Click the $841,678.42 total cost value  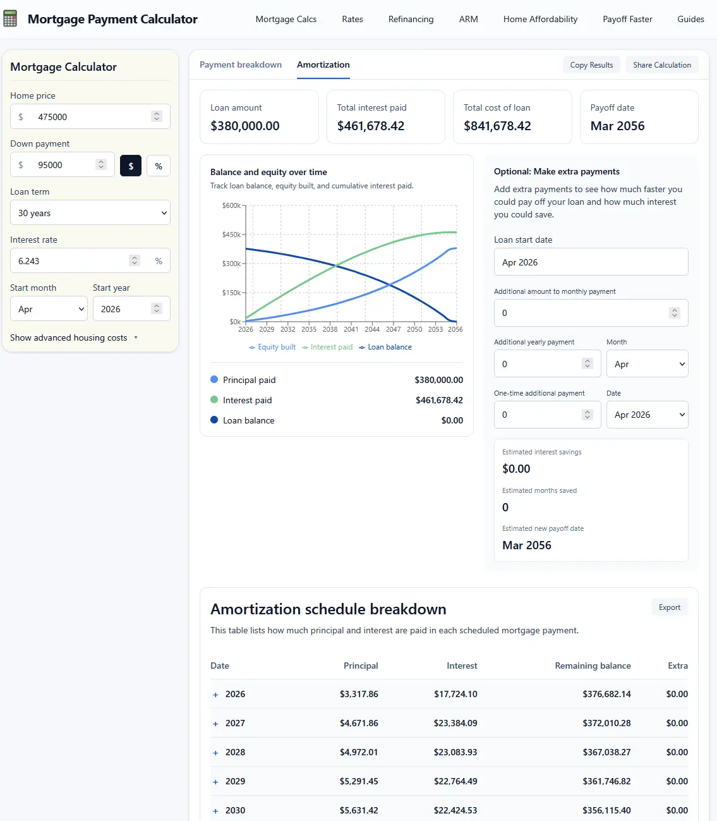click(x=497, y=126)
